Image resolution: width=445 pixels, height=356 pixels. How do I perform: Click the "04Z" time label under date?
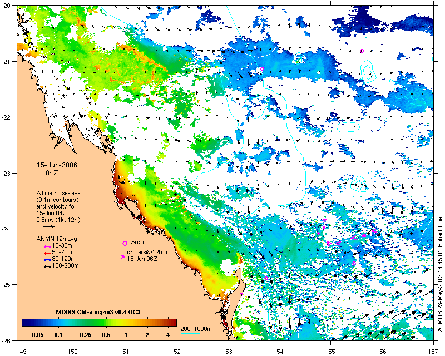(x=52, y=172)
